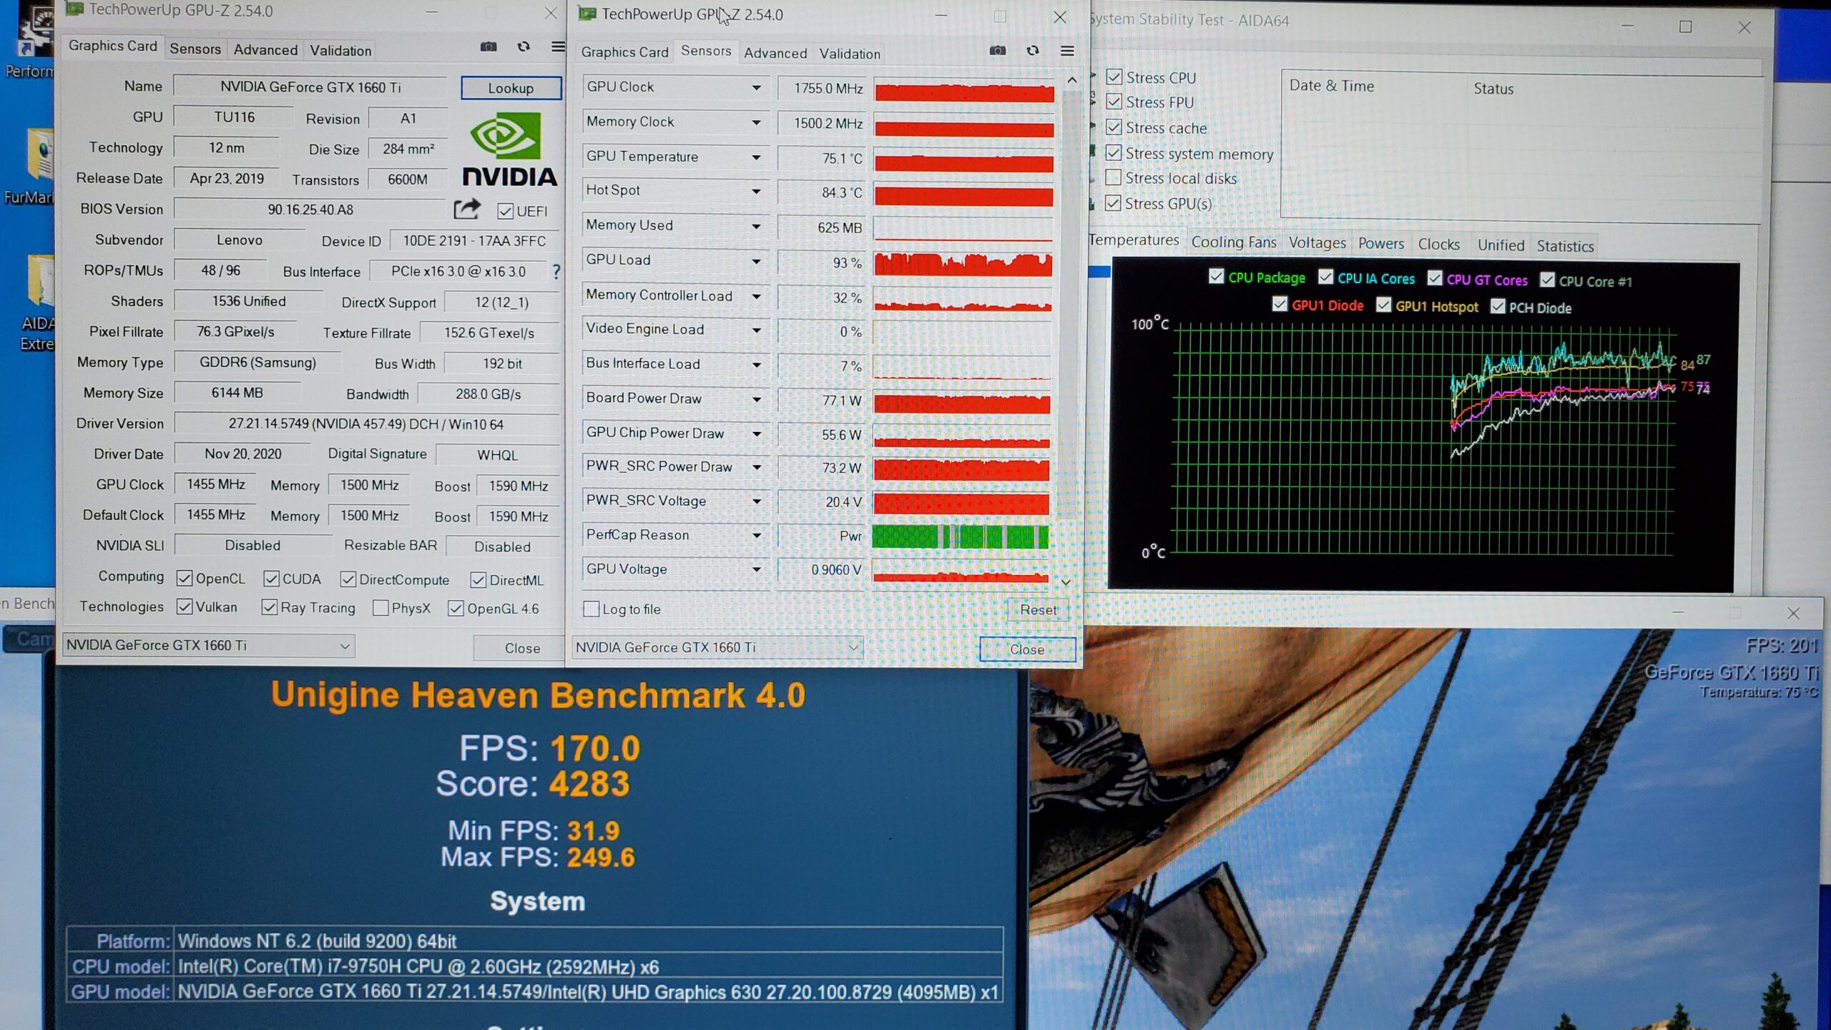Switch to the Cooling Fans tab
The image size is (1831, 1030).
[1233, 242]
